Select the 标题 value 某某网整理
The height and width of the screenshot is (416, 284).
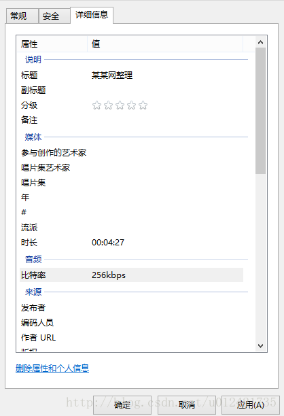112,75
